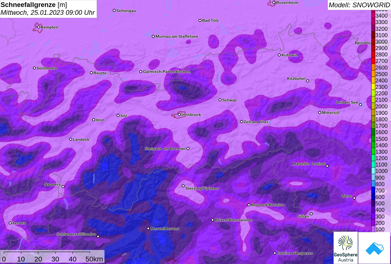This screenshot has height=264, width=391.
Task: Click the 3400 legend value label
Action: pyautogui.click(x=382, y=16)
